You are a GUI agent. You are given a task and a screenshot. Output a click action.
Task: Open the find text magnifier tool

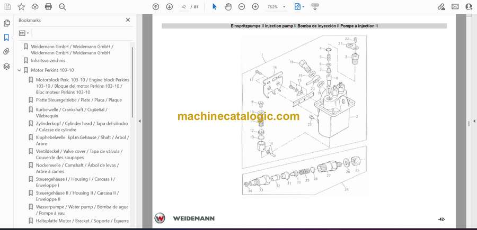tap(63, 7)
